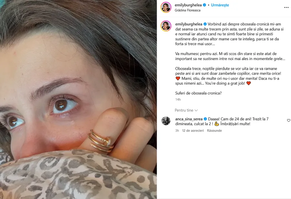
Task: Click verified badge in caption username
Action: pyautogui.click(x=205, y=24)
